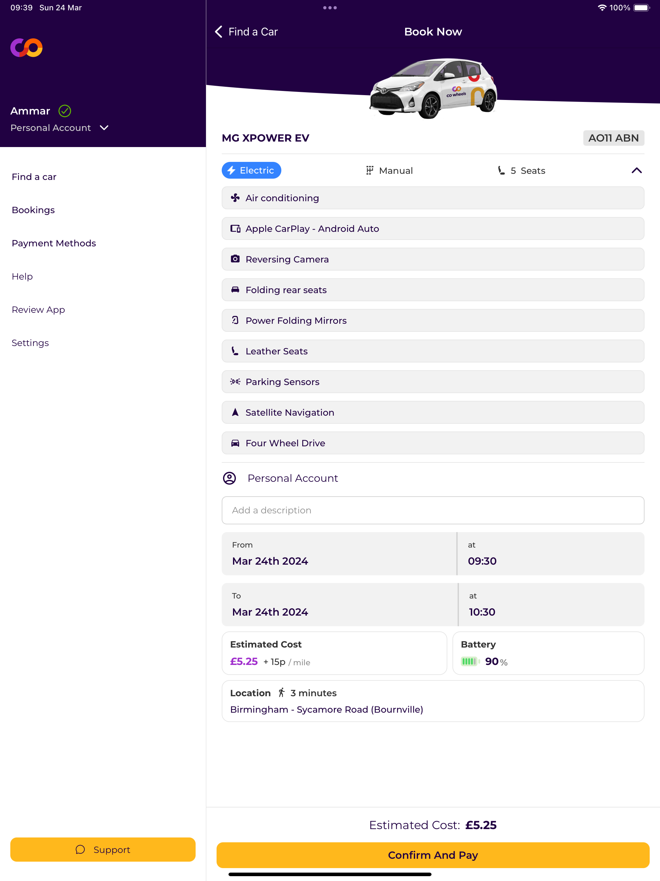The image size is (660, 881).
Task: Tap the battery status icon
Action: (642, 7)
